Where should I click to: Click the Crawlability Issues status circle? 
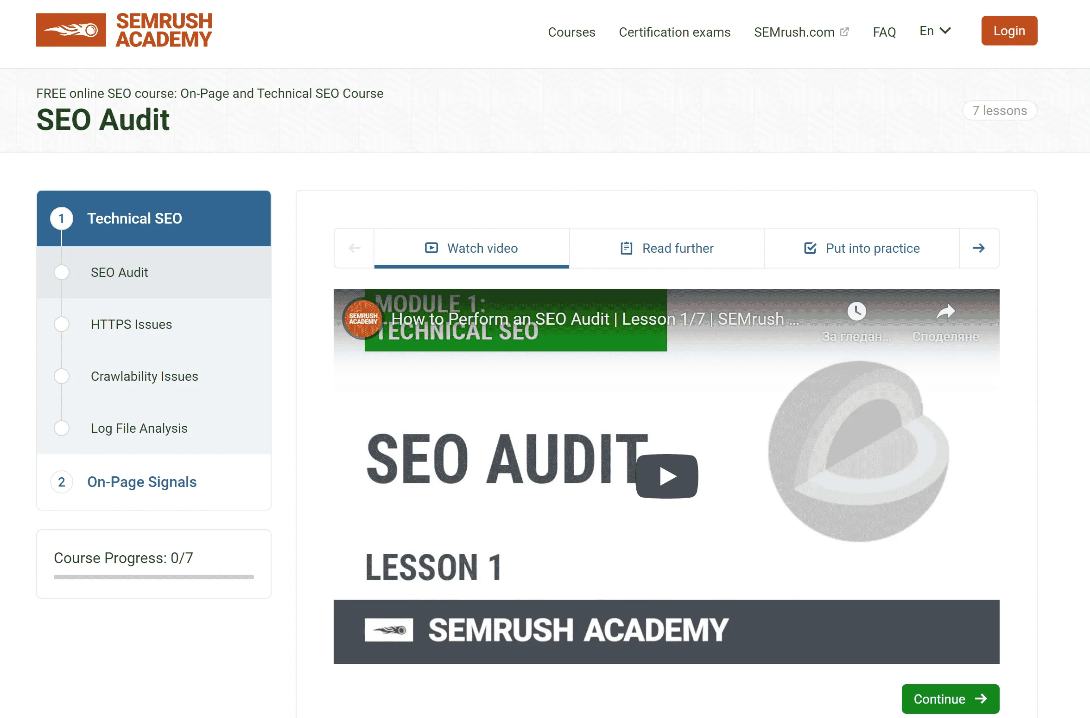[62, 376]
